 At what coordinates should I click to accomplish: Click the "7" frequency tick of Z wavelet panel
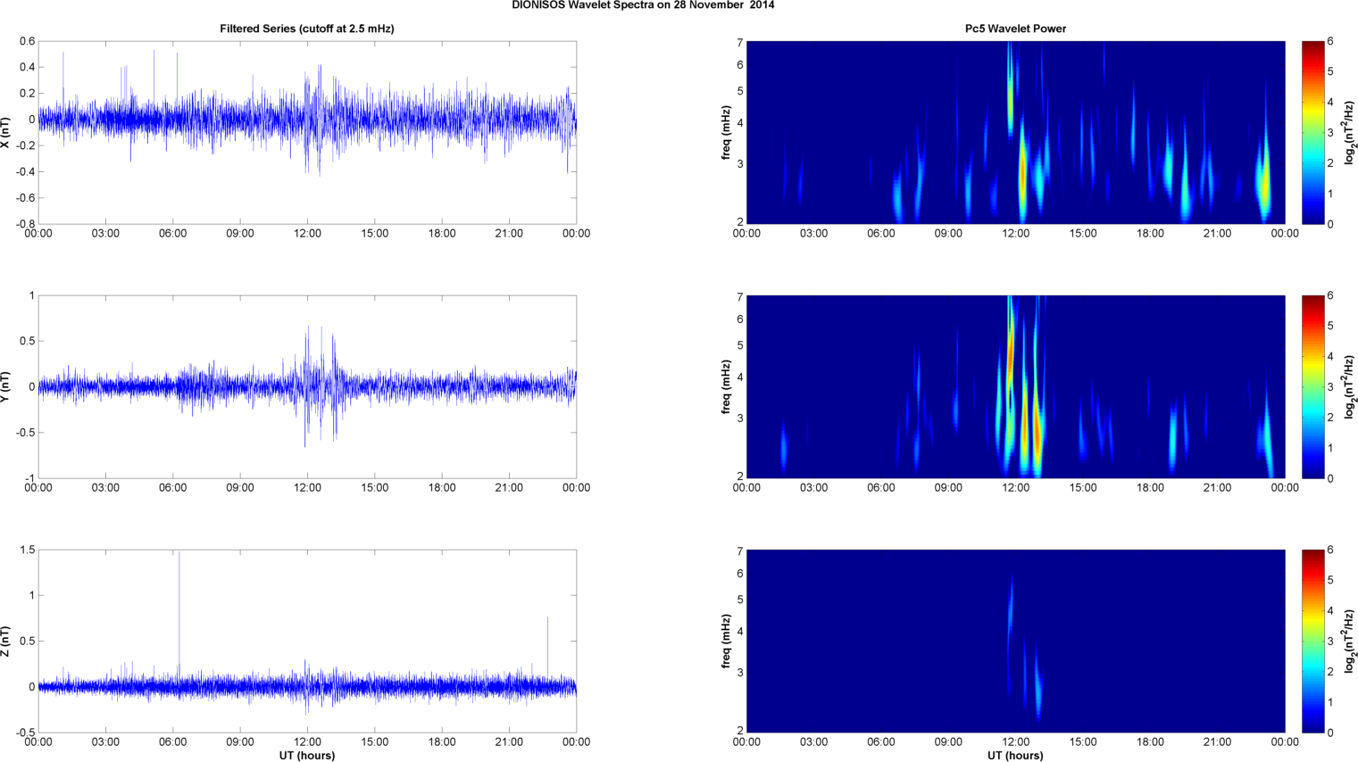[x=740, y=551]
